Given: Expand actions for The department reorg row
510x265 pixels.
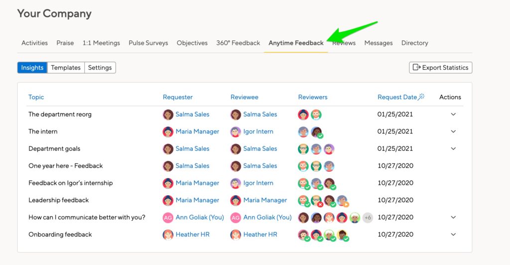Looking at the screenshot, I should [x=453, y=115].
